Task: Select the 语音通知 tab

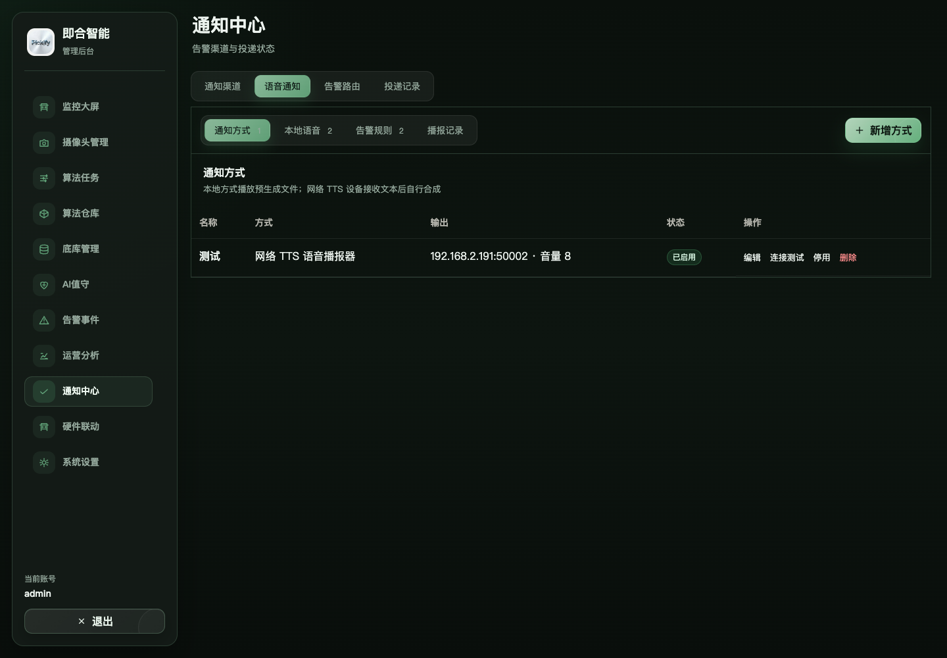Action: point(282,86)
